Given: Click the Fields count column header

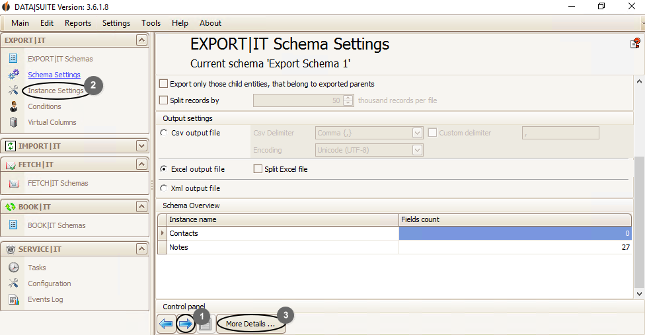Looking at the screenshot, I should point(515,219).
